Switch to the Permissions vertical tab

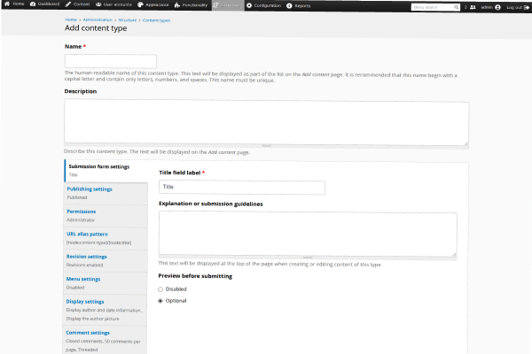(81, 212)
